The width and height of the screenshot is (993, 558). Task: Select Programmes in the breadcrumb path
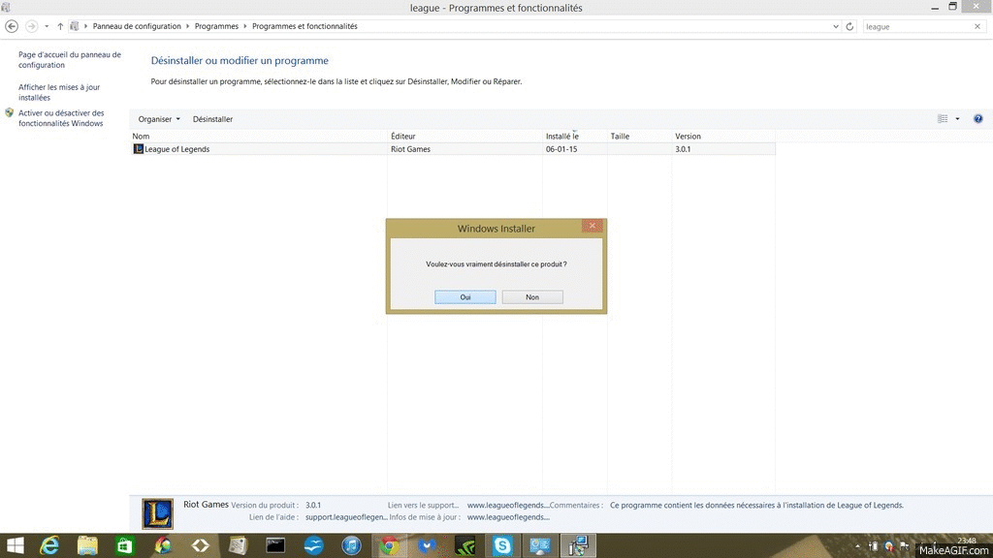click(215, 26)
